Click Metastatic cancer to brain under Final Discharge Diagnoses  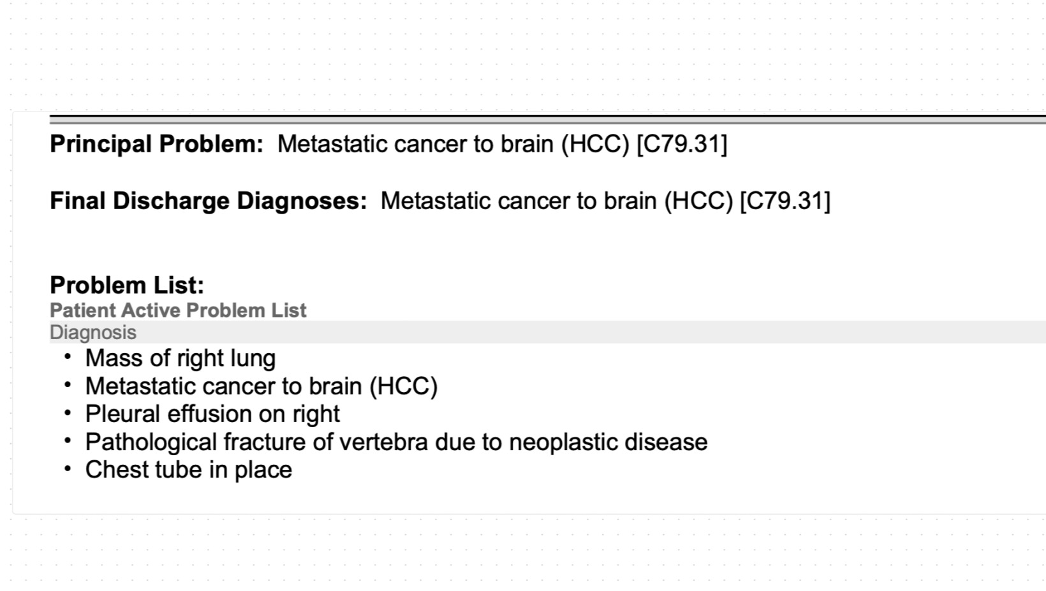[557, 201]
